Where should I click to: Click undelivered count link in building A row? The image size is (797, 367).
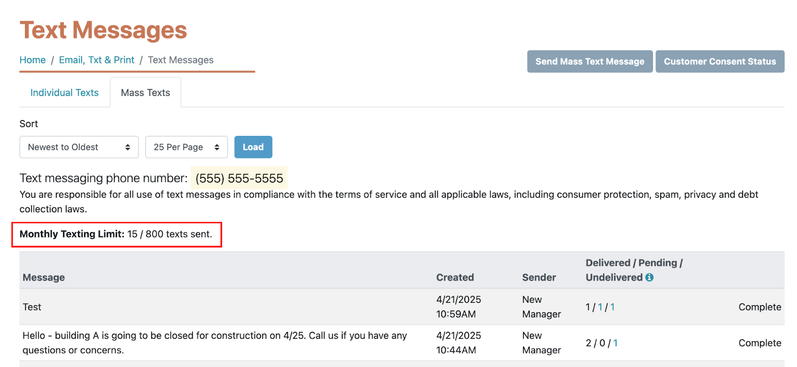615,343
